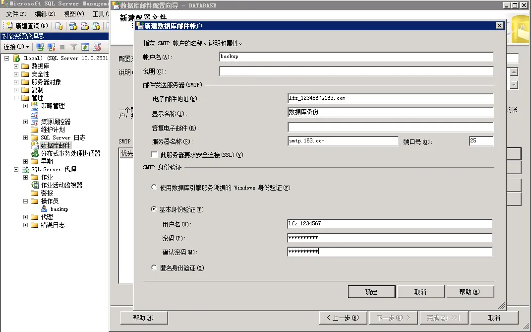Collapse the 管理 management node
Screen dimensions: 531x332
(x=16, y=98)
